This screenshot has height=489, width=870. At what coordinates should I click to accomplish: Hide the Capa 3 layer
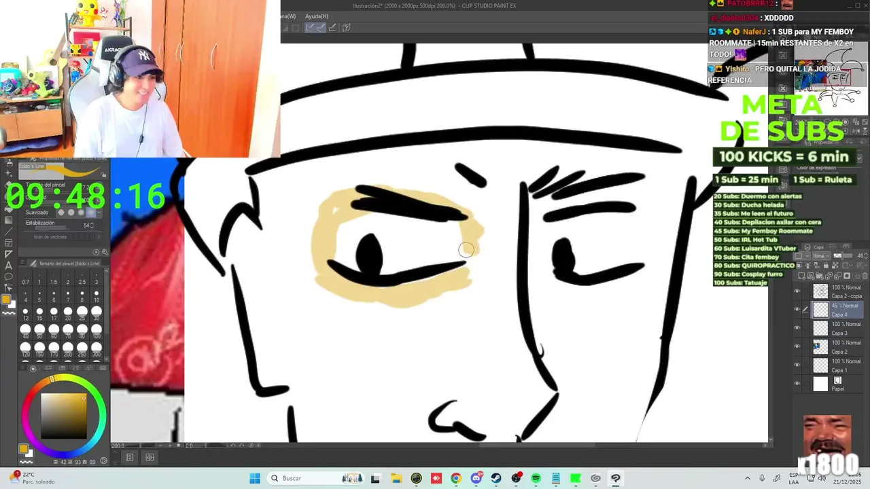click(797, 328)
